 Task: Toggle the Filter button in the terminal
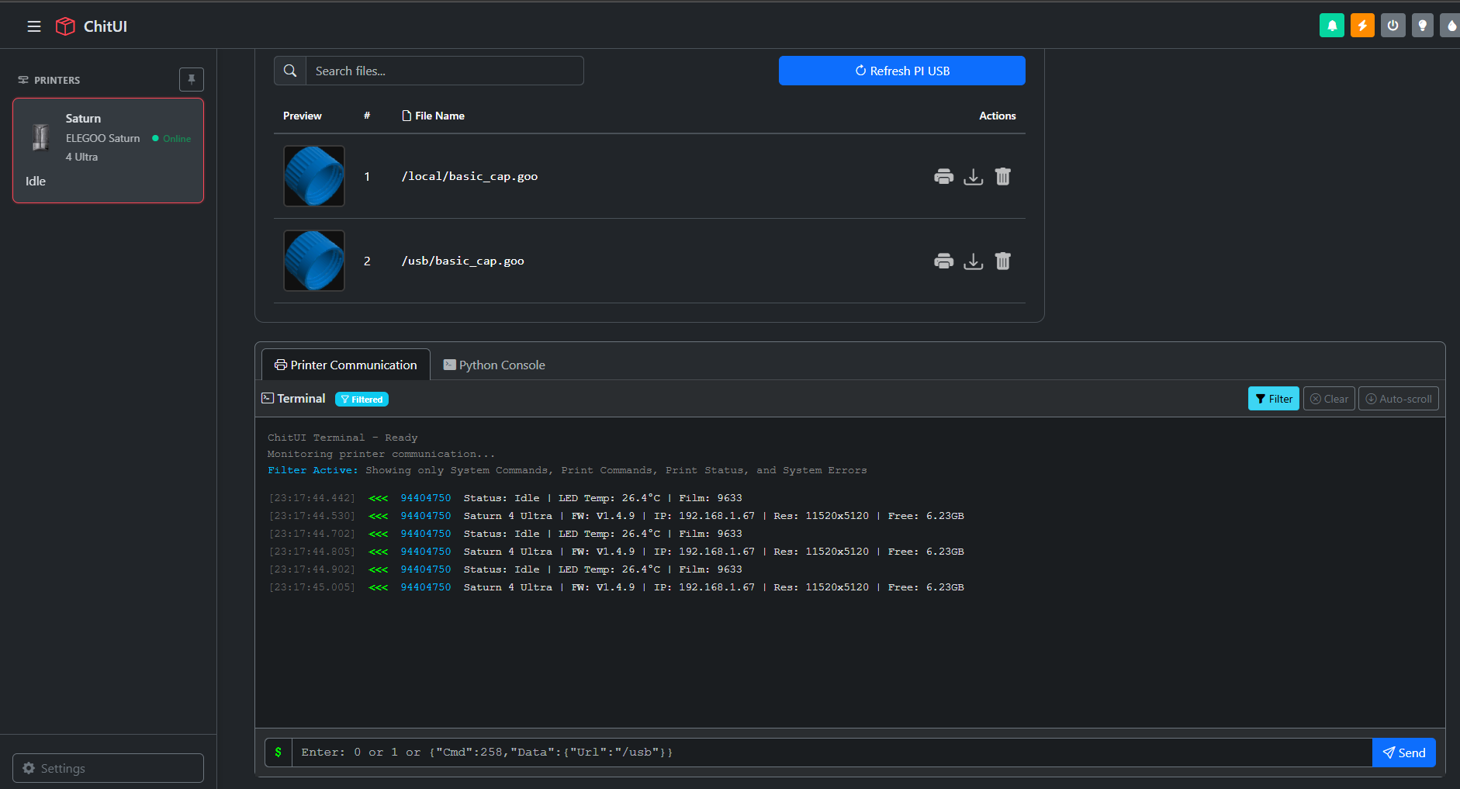[x=1273, y=398]
